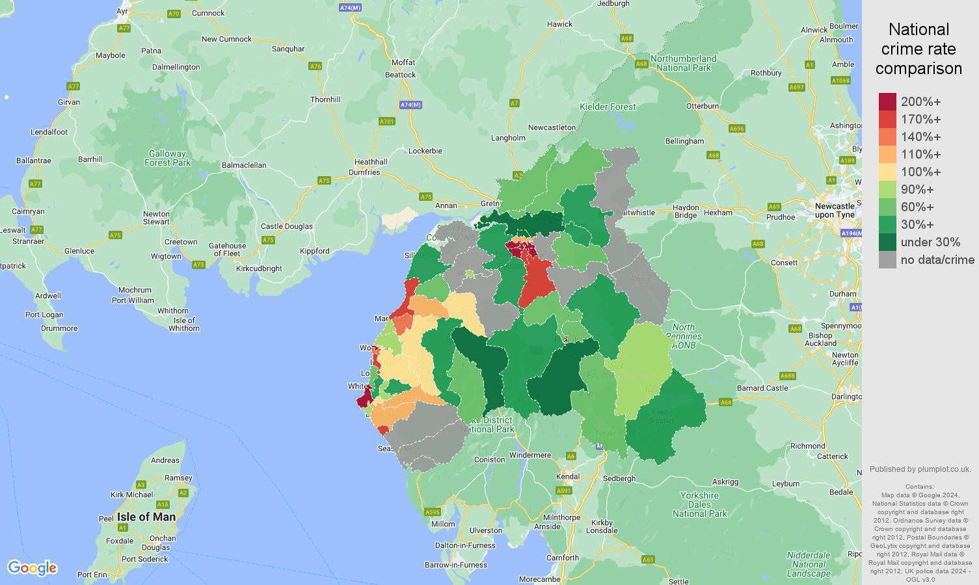Screen dimensions: 979x585
Task: Click the Haydon Bridge label
Action: [x=686, y=211]
